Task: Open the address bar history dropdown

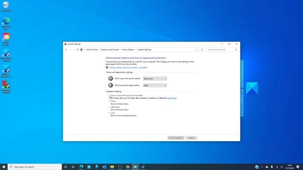Action: pos(197,50)
